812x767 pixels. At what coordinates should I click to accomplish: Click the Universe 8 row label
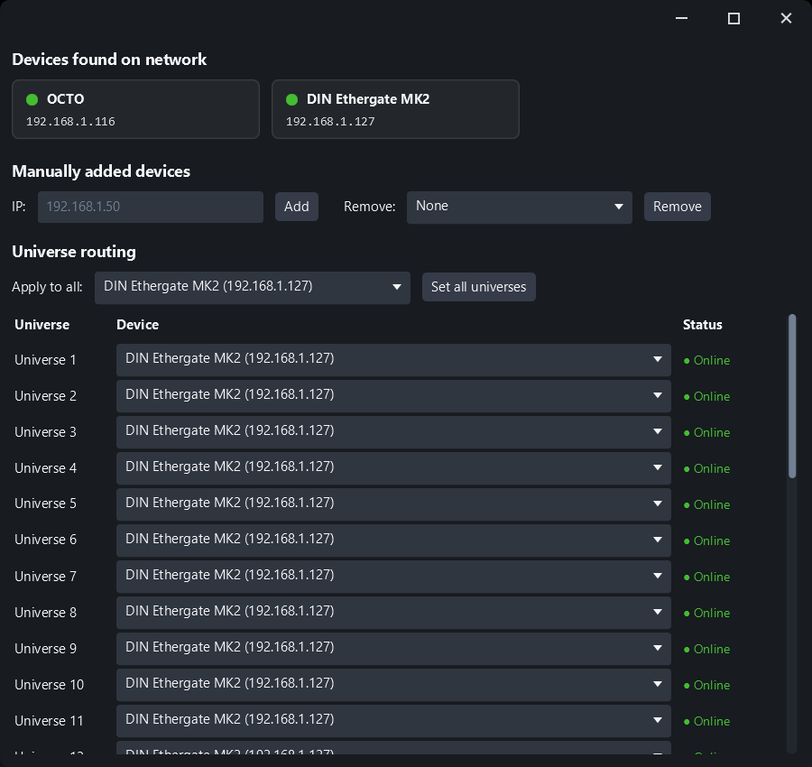46,613
